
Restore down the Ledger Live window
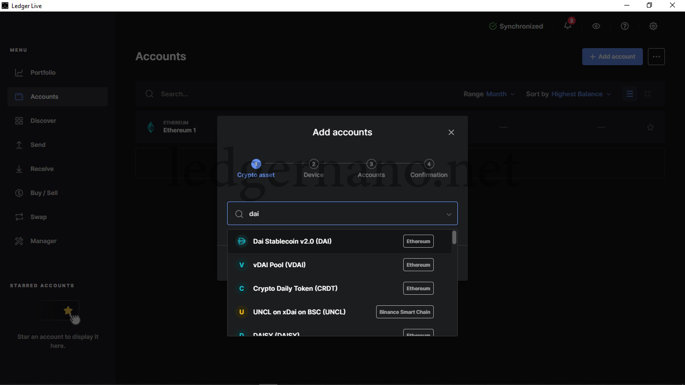(x=649, y=6)
